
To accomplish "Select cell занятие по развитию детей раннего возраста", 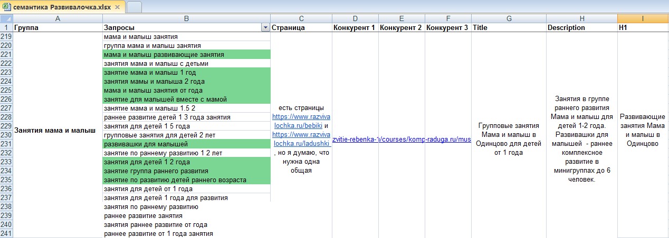I will click(x=186, y=180).
